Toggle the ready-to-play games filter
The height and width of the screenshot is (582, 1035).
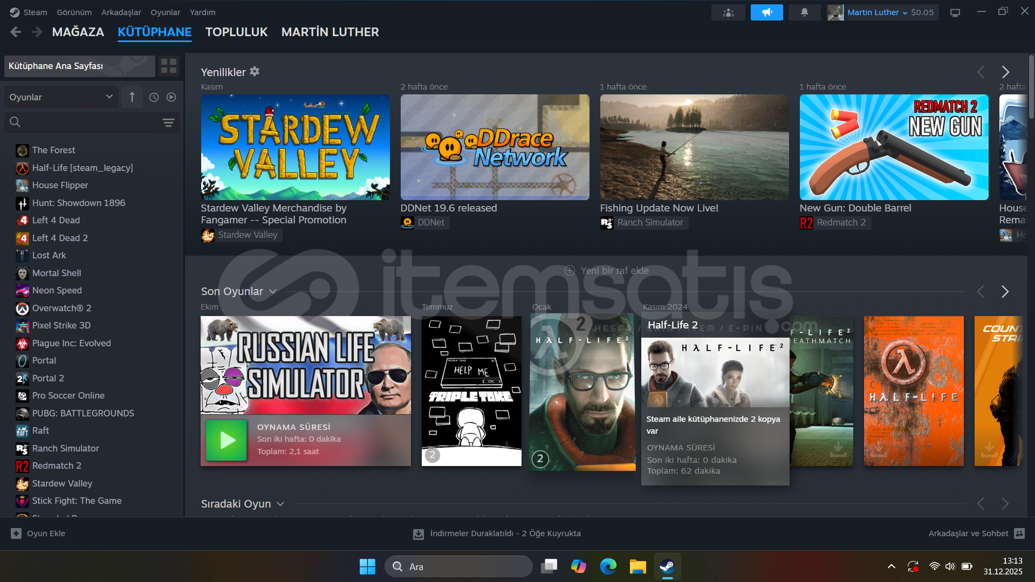(171, 97)
